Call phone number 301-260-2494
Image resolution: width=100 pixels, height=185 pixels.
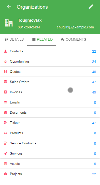[x=29, y=27]
